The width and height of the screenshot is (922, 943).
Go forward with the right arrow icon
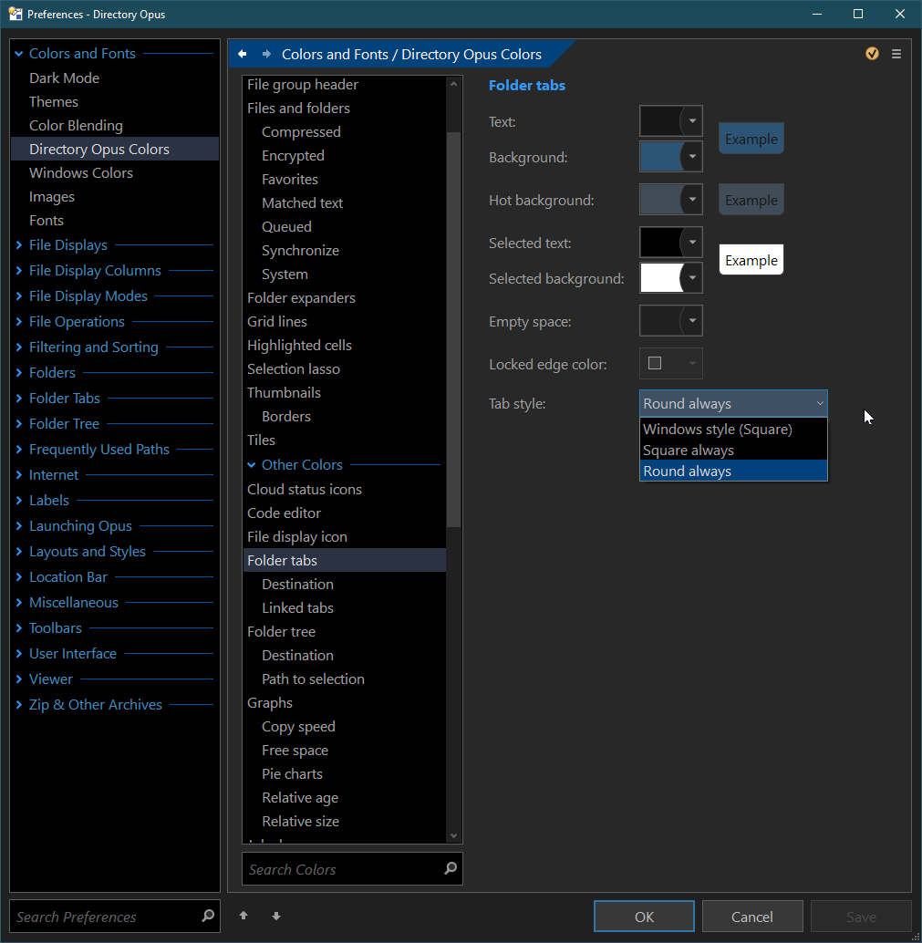point(266,54)
